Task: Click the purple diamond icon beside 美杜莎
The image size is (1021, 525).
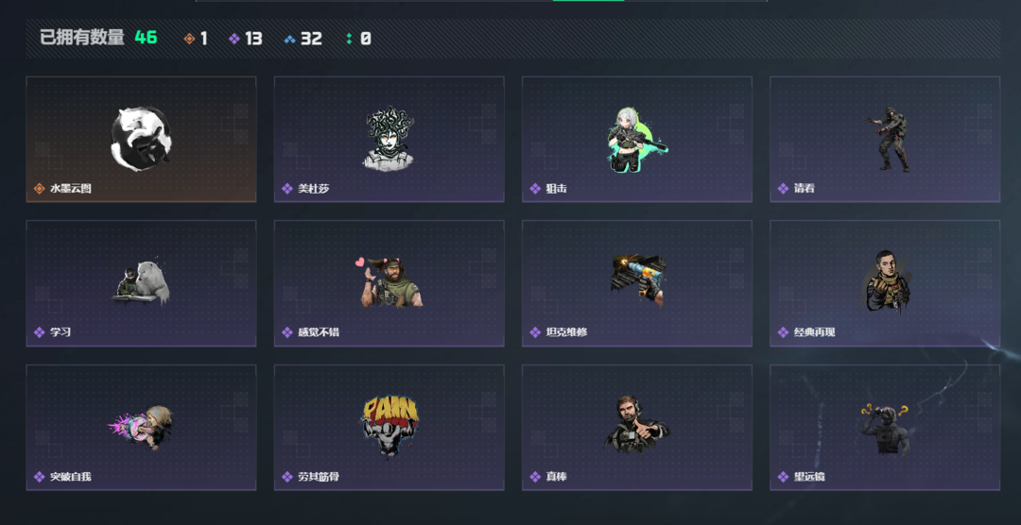Action: pyautogui.click(x=287, y=189)
